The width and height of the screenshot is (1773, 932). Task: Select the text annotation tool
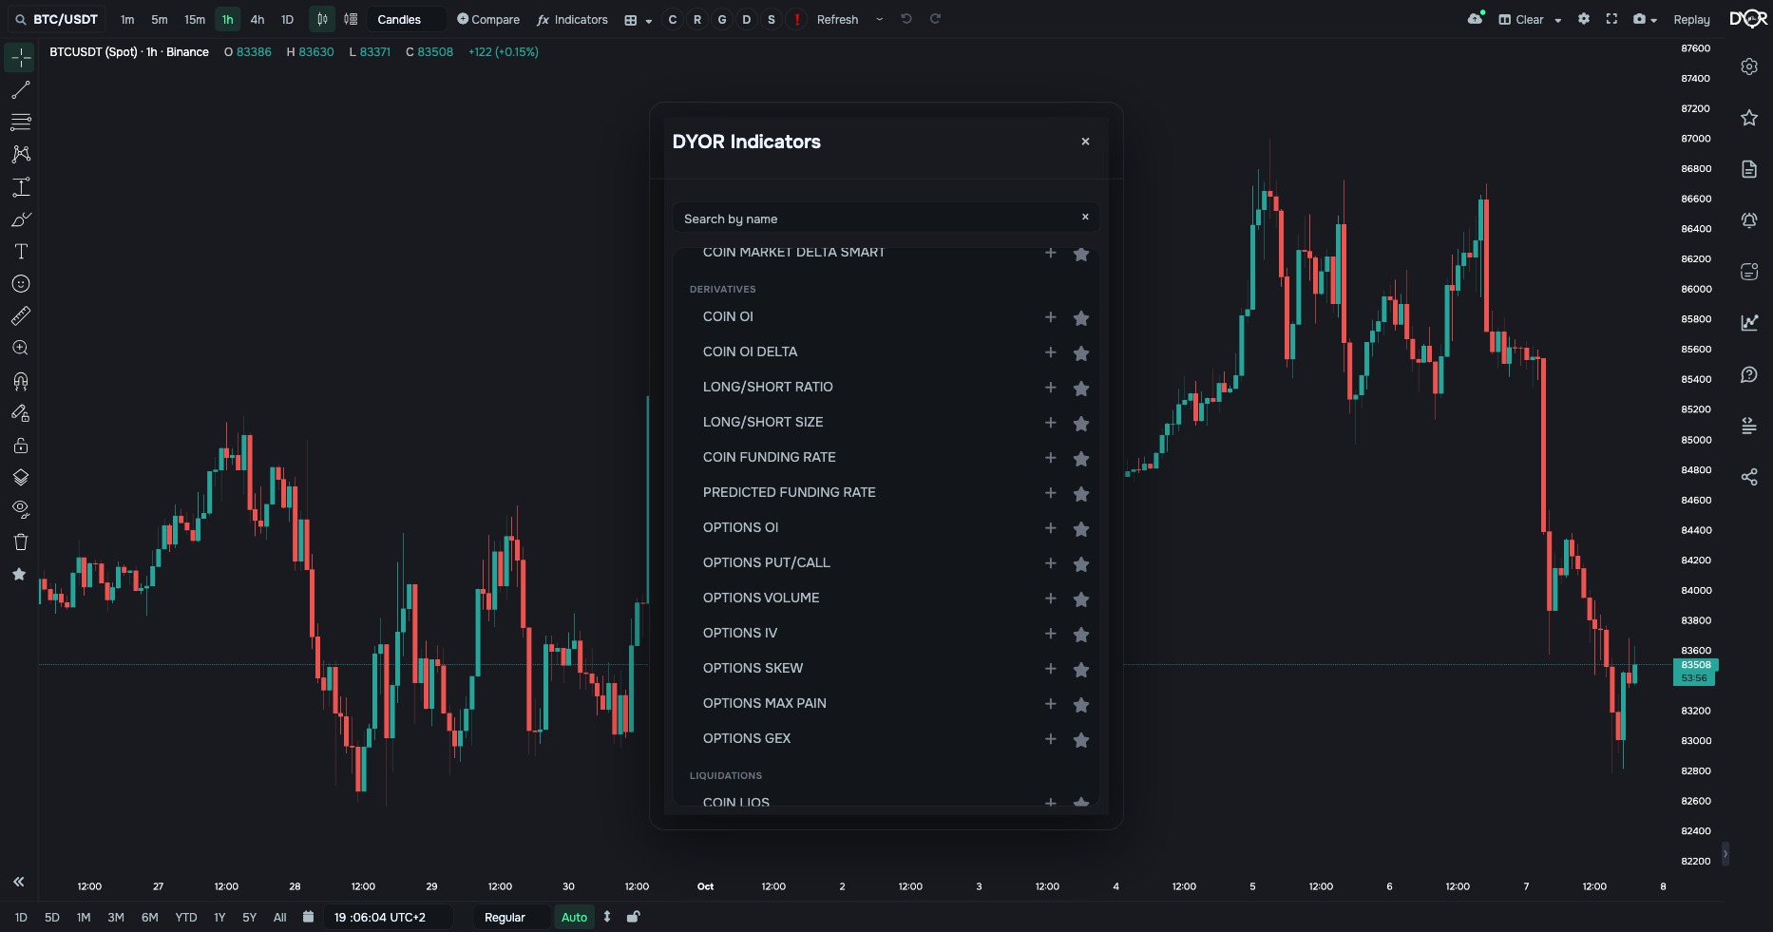(20, 251)
